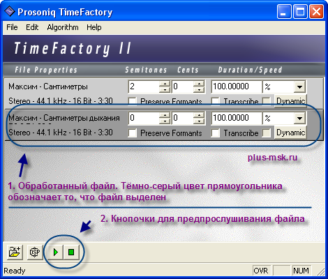Open the File menu
This screenshot has height=279, width=328.
pos(12,27)
